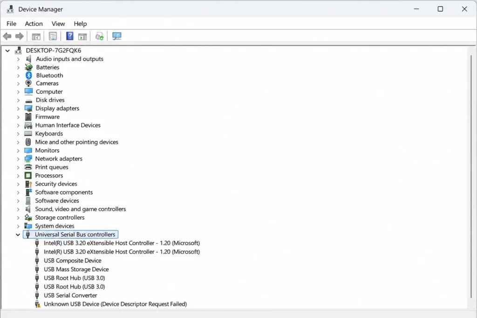Click the Storage controllers icon
The height and width of the screenshot is (318, 477).
(x=28, y=217)
